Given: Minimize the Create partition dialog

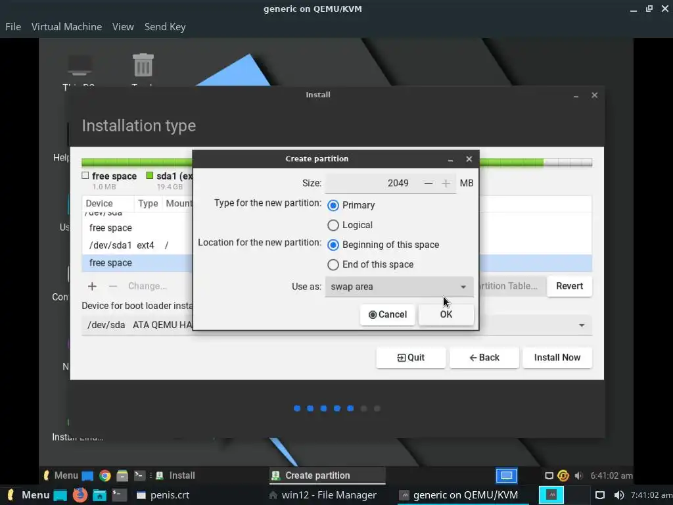Looking at the screenshot, I should click(450, 159).
